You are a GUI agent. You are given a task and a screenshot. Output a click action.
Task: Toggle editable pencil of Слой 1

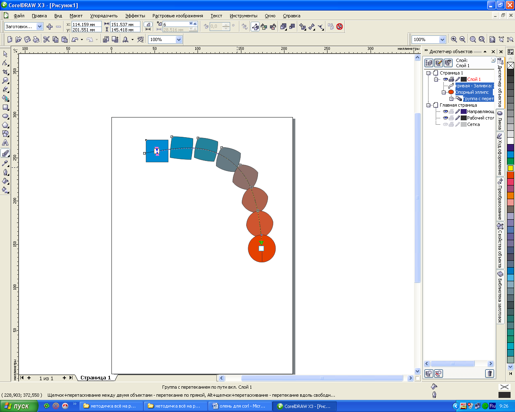[457, 79]
